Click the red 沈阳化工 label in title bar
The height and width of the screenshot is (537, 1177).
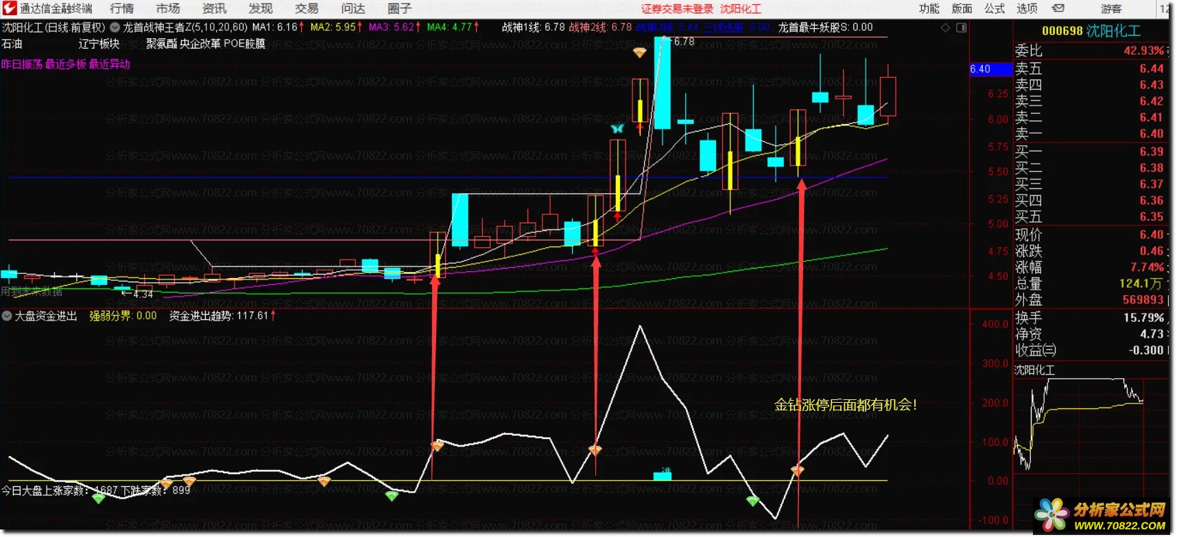[x=741, y=8]
